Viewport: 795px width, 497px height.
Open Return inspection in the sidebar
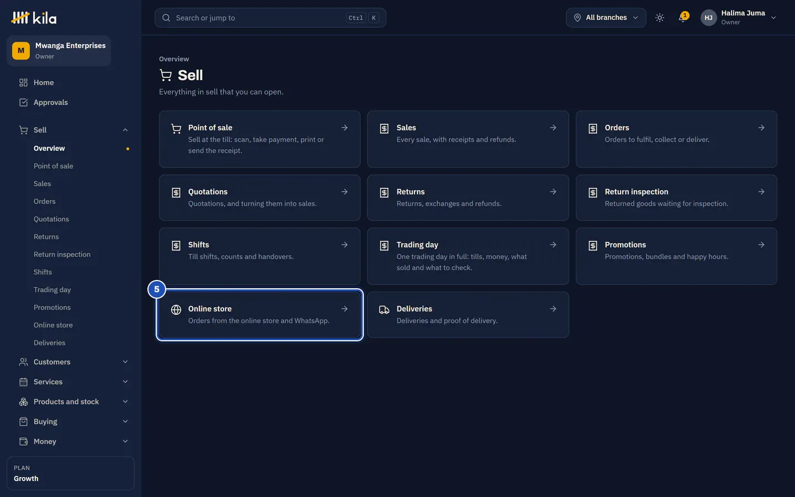point(62,254)
